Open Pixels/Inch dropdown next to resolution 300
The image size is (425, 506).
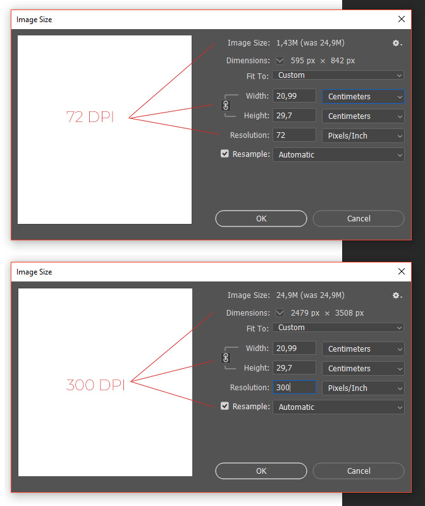[x=363, y=388]
